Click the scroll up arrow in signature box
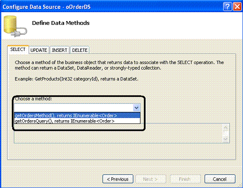The image size is (243, 188). pyautogui.click(x=226, y=128)
